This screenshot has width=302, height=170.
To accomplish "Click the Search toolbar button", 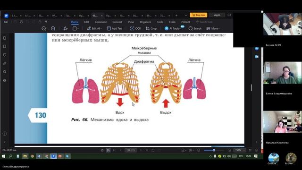I will click(195, 28).
